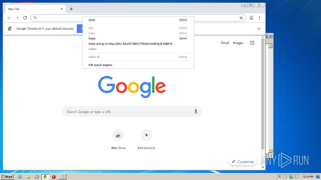Launch Windows Media Player from taskbar

(37, 177)
